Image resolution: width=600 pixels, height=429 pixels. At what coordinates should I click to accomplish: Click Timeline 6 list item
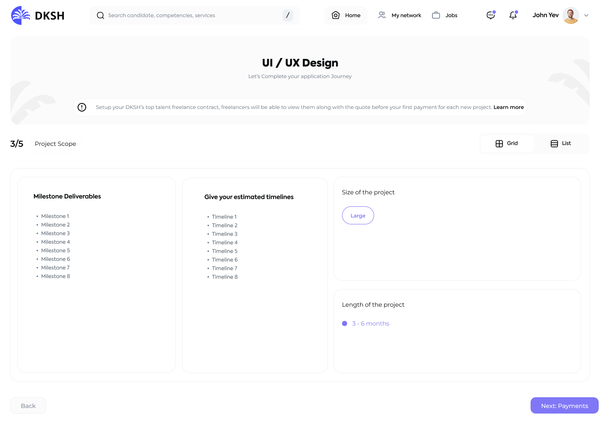[x=225, y=260]
